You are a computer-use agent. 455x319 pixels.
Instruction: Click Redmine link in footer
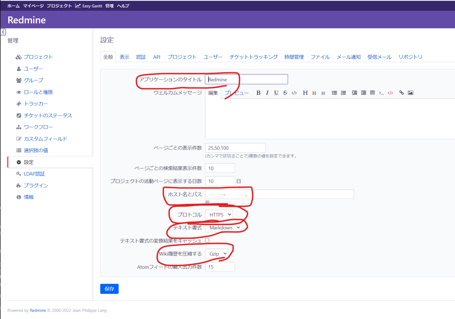click(x=38, y=310)
